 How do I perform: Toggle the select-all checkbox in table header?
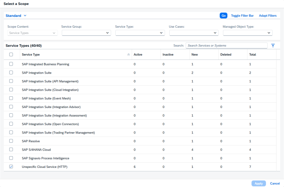[x=11, y=55]
